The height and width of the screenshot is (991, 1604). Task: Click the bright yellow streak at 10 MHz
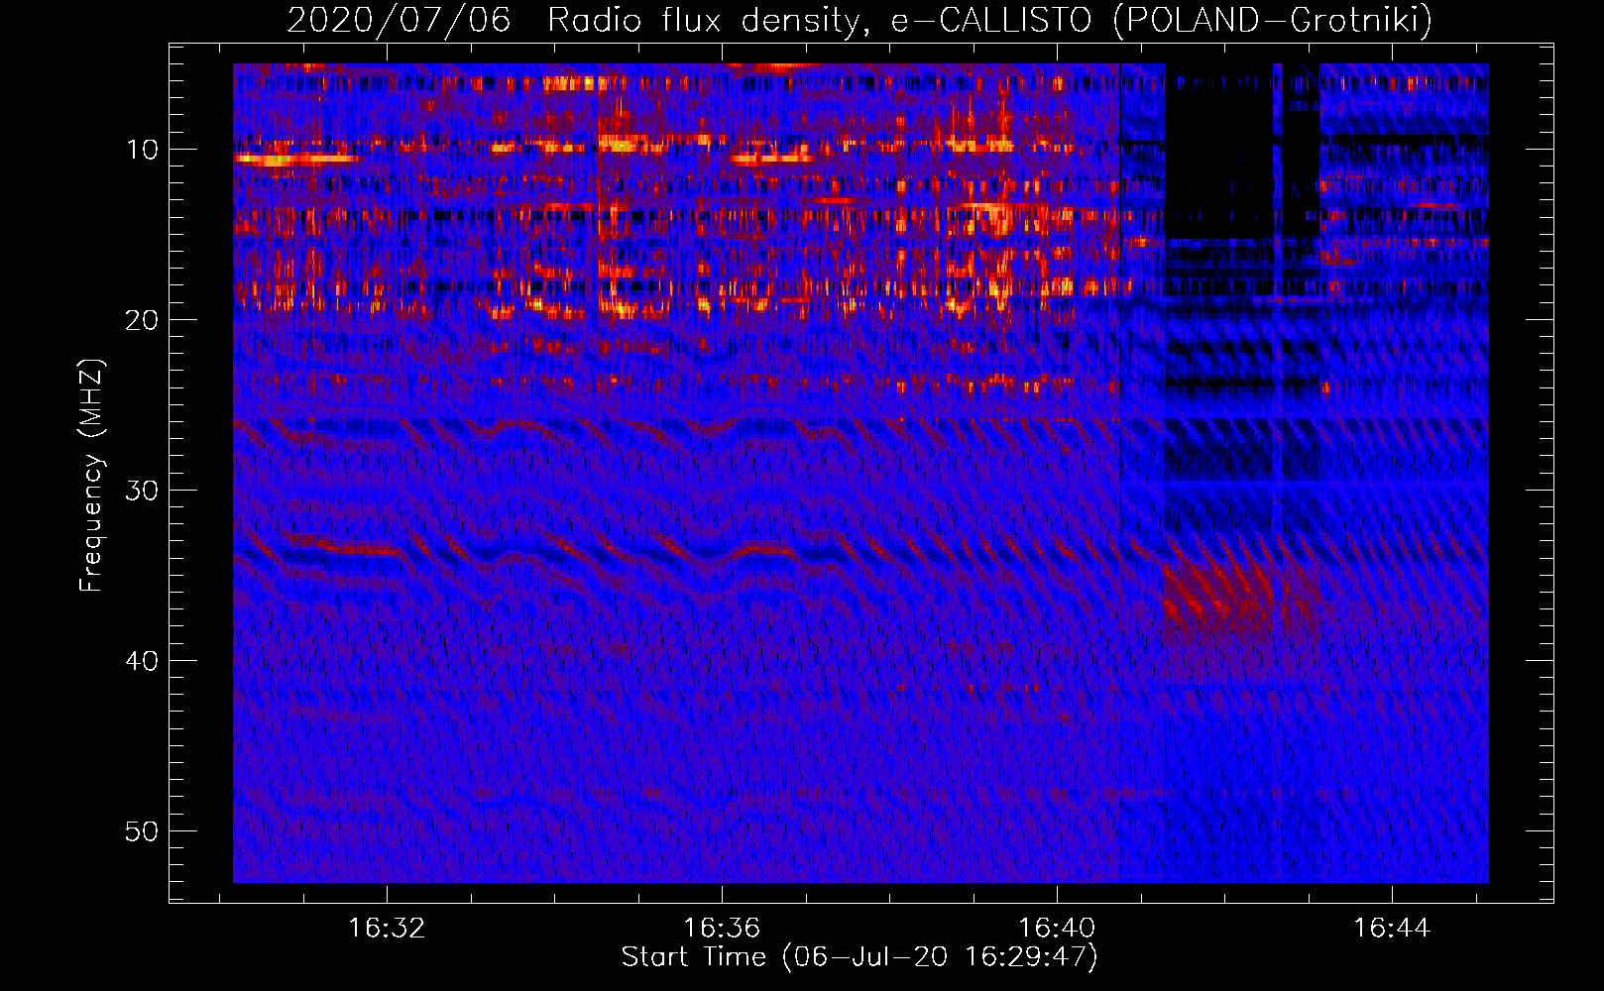(x=295, y=159)
